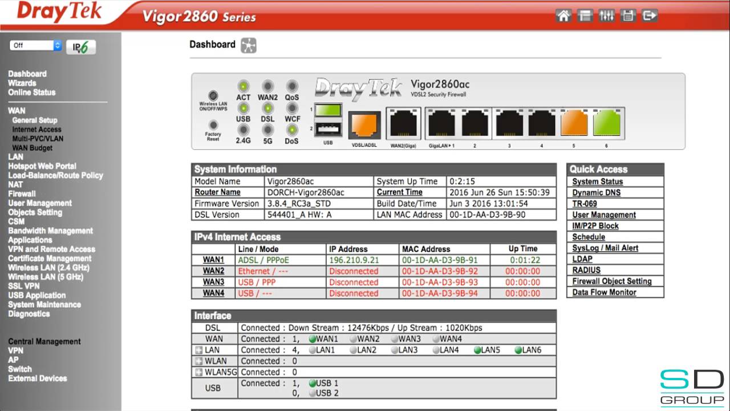This screenshot has width=730, height=411.
Task: Click the IPv6 logo button
Action: point(81,47)
